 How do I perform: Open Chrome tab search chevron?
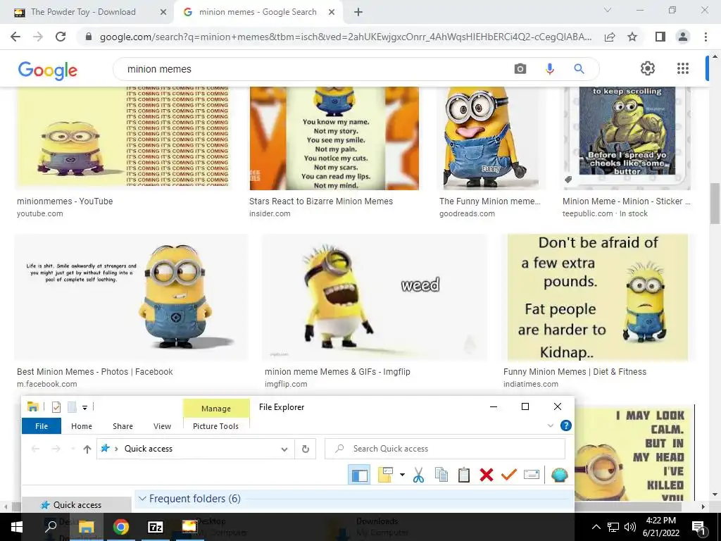[608, 10]
